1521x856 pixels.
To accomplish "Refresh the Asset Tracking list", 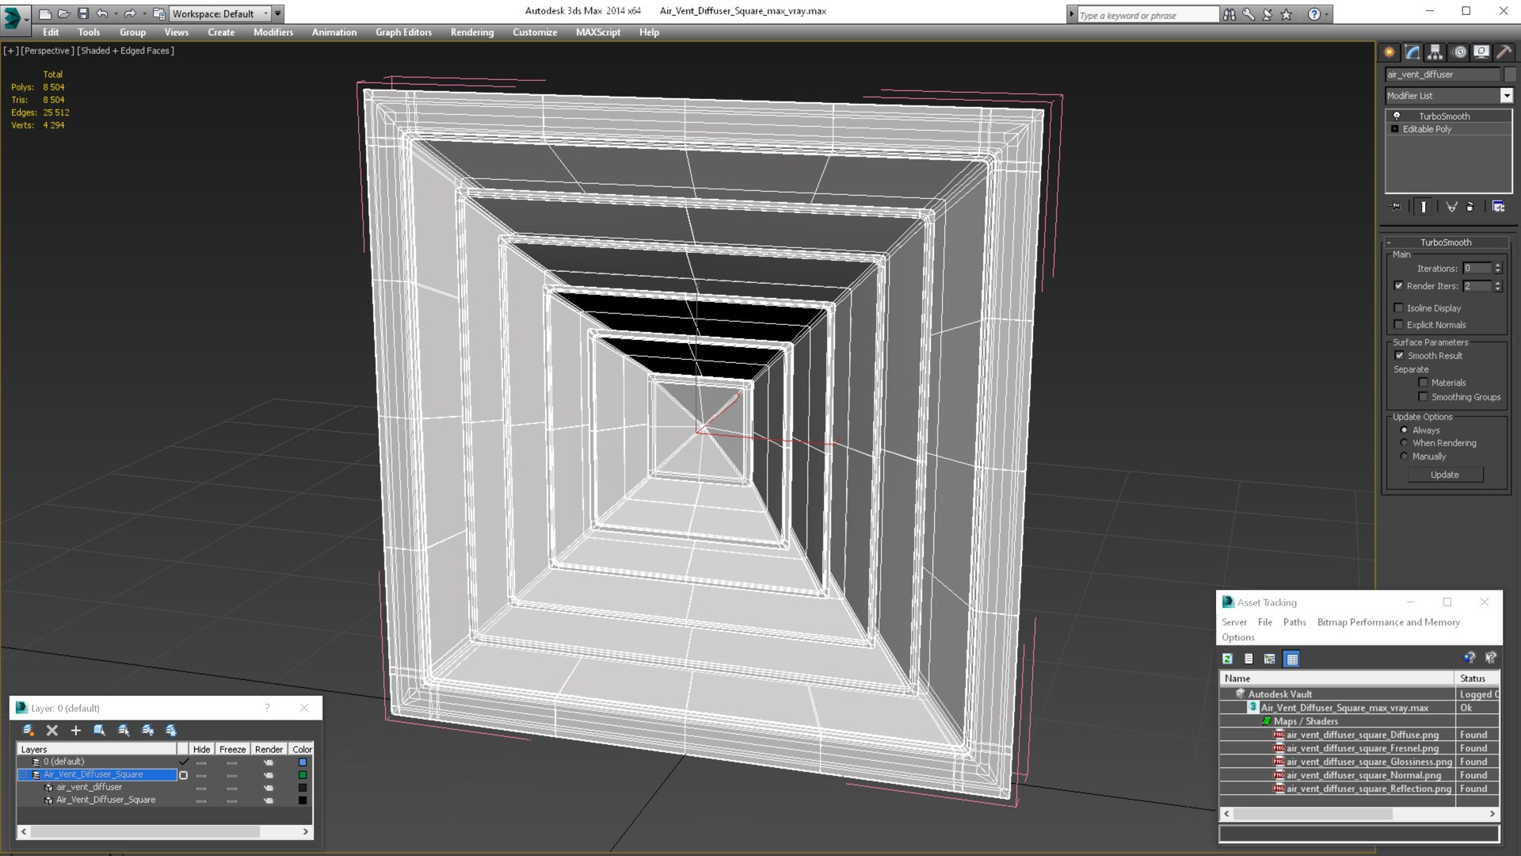I will pyautogui.click(x=1227, y=659).
